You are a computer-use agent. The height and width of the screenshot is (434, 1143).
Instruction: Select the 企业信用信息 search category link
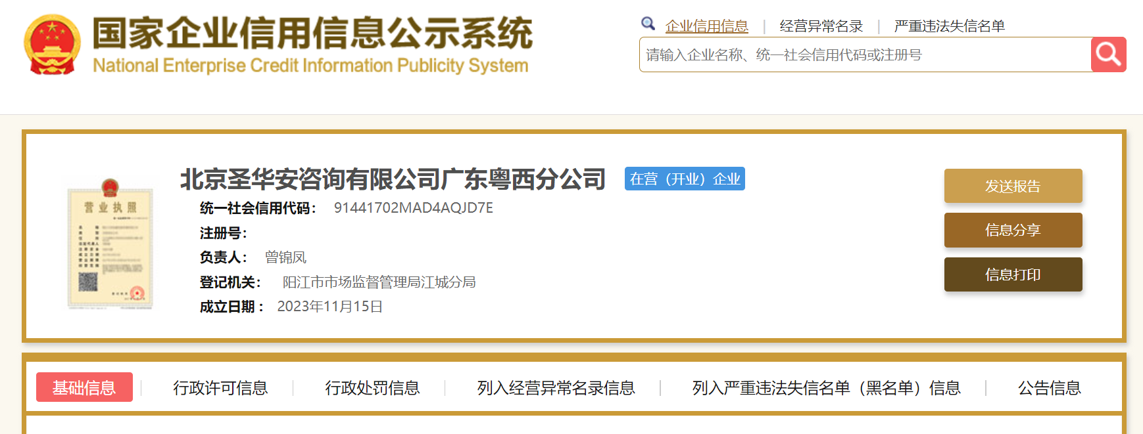coord(706,26)
